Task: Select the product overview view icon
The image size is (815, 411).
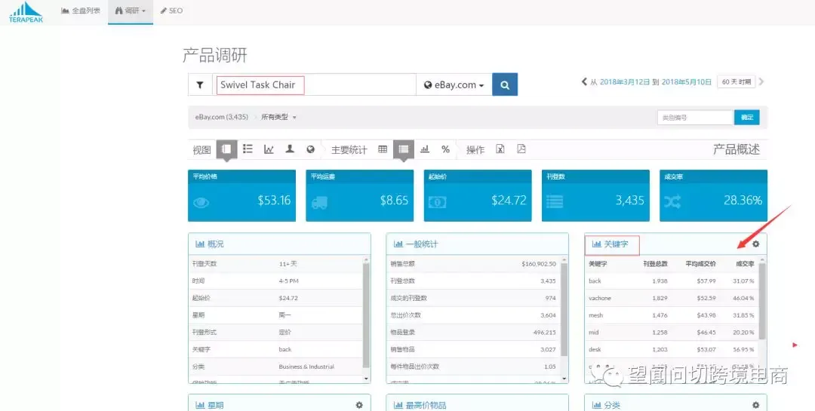Action: pyautogui.click(x=226, y=149)
